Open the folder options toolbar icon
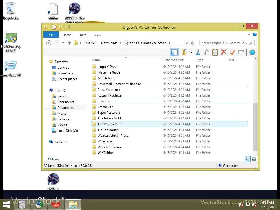 pyautogui.click(x=185, y=52)
